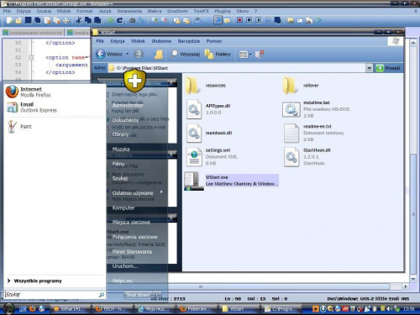Screen dimensions: 420x315
Task: Click the Find binoculars icon in Notepad++
Action: tap(133, 20)
